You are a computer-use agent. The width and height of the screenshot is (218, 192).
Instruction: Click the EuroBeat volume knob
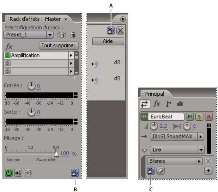154,126
